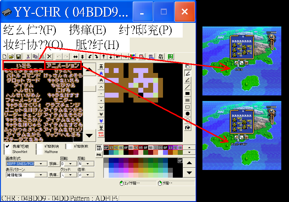Delete selection with the X icon
The width and height of the screenshot is (289, 202).
(x=49, y=57)
